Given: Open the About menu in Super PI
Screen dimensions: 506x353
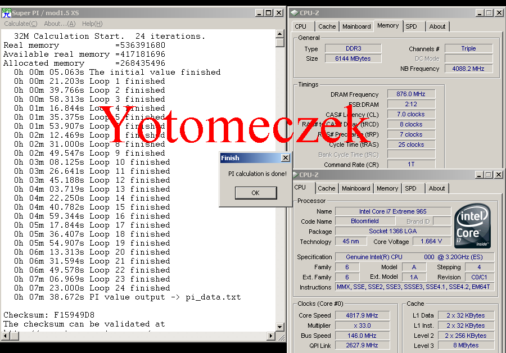Looking at the screenshot, I should [x=60, y=24].
